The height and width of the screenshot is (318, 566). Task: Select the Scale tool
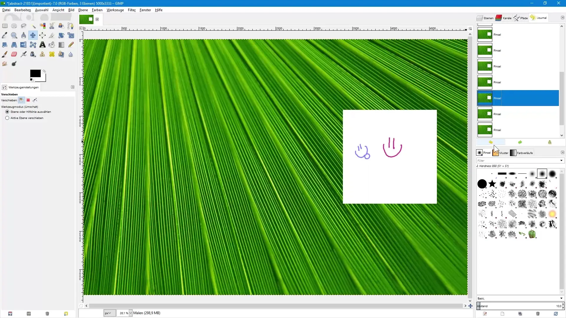tap(71, 35)
